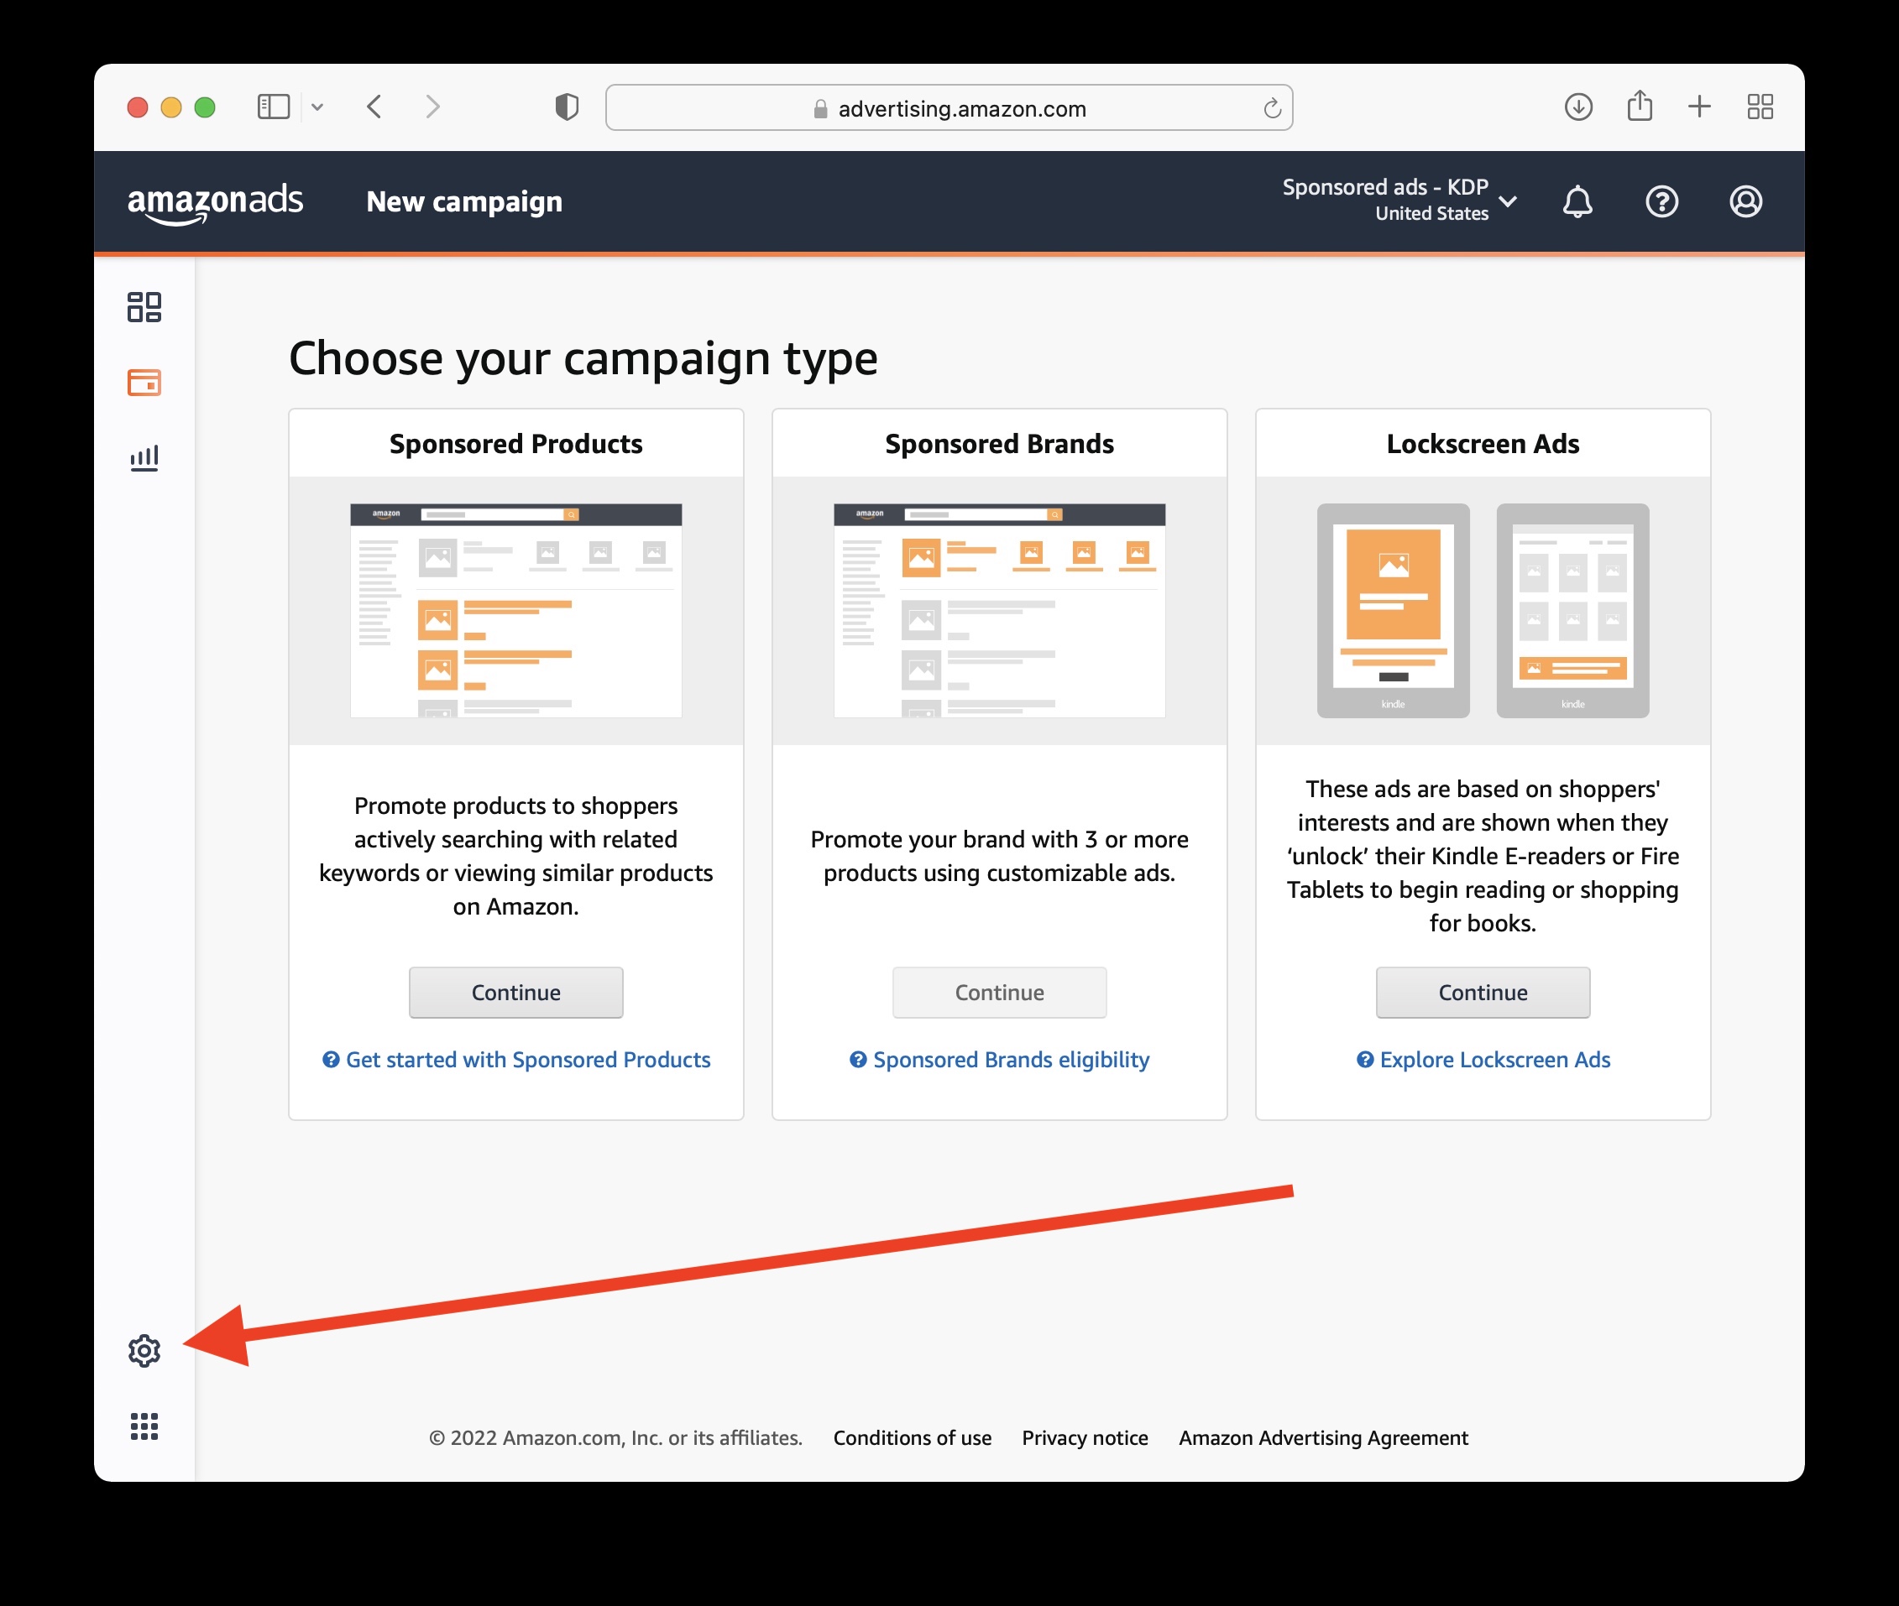Continue with Lockscreen Ads
The width and height of the screenshot is (1899, 1606).
tap(1483, 993)
